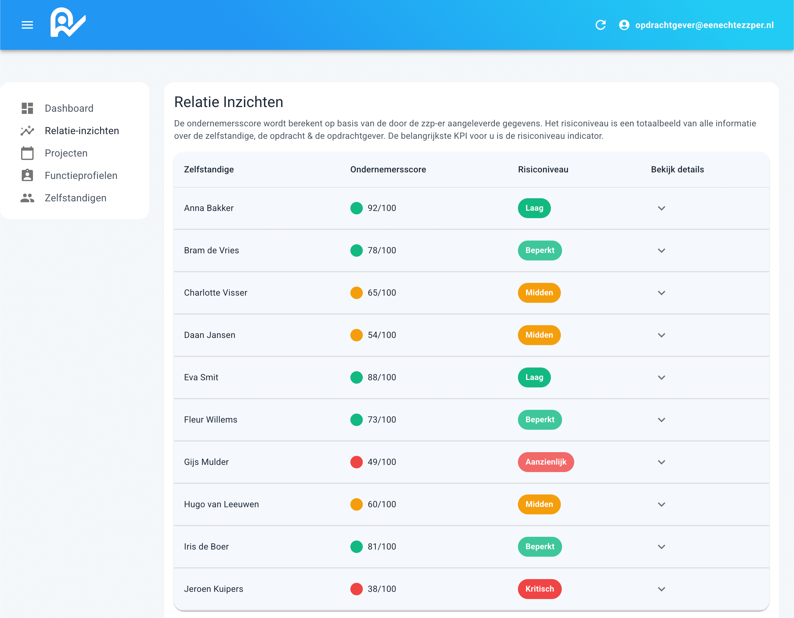Select the name Gijs Mulder
Screen dimensions: 794x618
point(206,462)
